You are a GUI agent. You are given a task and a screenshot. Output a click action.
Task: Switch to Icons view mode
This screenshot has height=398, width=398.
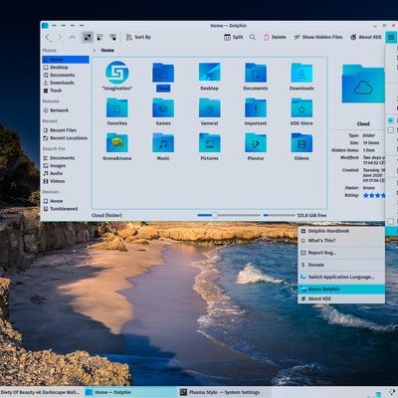[88, 37]
